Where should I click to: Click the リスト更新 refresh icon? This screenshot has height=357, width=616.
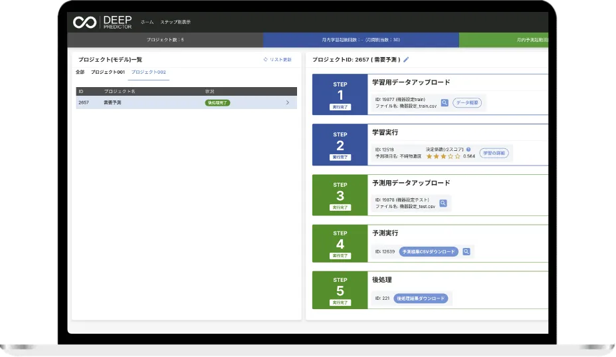[266, 59]
